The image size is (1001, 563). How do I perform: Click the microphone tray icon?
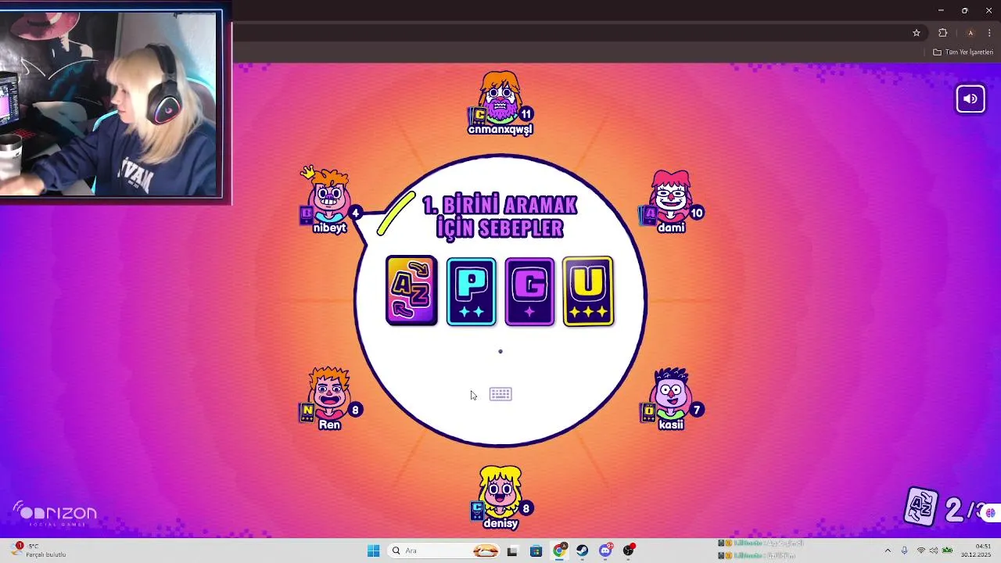click(x=905, y=550)
